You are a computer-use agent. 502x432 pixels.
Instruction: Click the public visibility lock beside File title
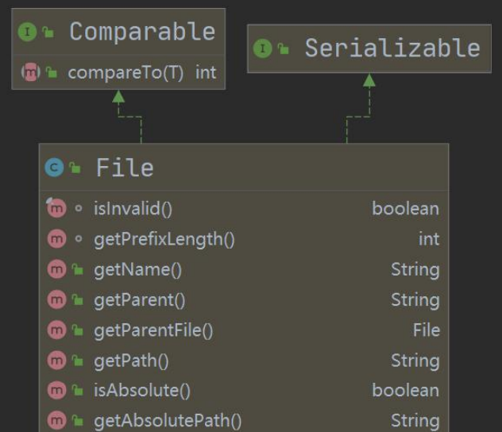[x=75, y=168]
